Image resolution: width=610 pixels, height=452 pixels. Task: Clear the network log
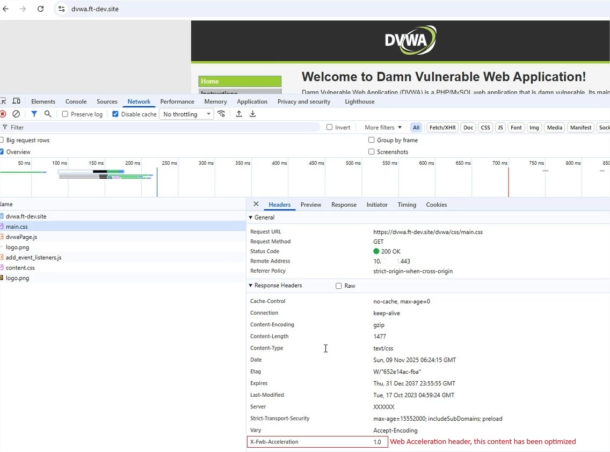tap(16, 114)
